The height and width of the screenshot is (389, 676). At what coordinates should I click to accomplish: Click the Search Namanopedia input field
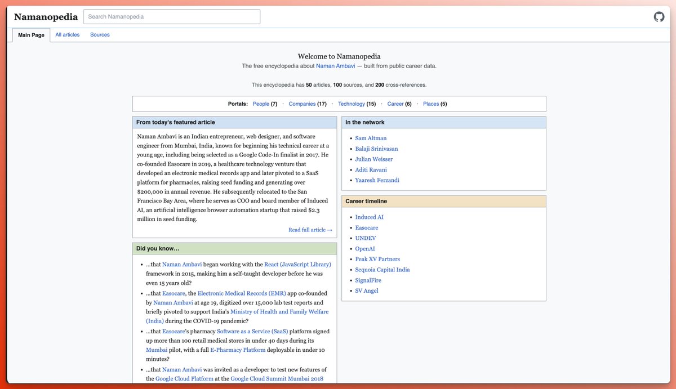pyautogui.click(x=172, y=17)
